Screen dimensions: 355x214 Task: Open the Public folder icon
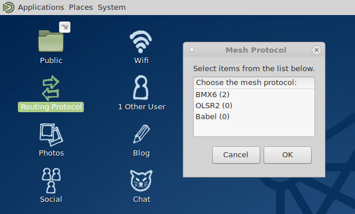51,41
